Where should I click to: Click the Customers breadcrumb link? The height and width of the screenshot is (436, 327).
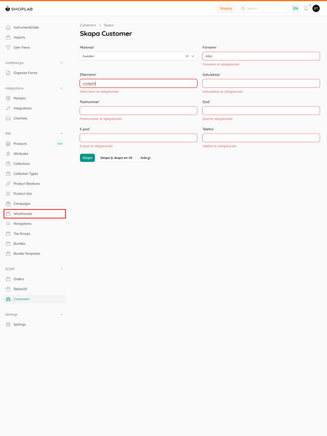tap(88, 25)
